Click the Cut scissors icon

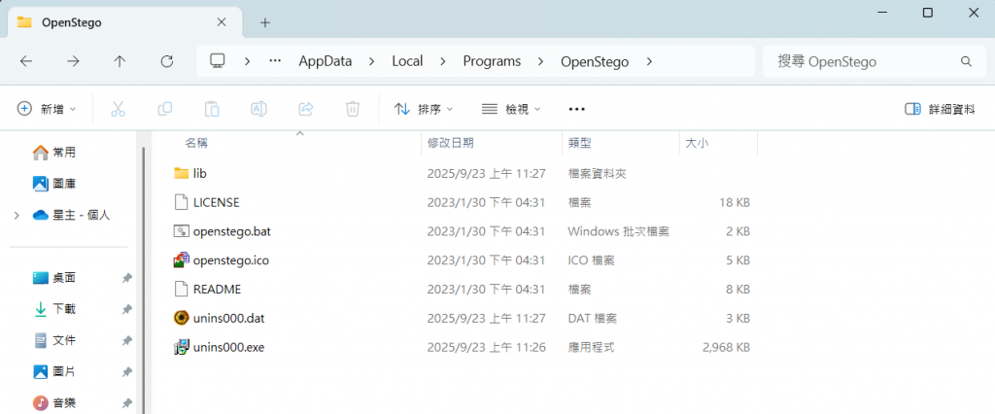tap(118, 109)
